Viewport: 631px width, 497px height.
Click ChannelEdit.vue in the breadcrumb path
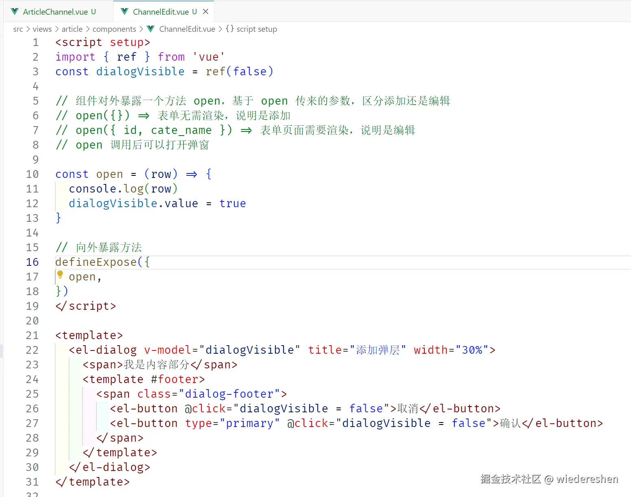coord(187,29)
